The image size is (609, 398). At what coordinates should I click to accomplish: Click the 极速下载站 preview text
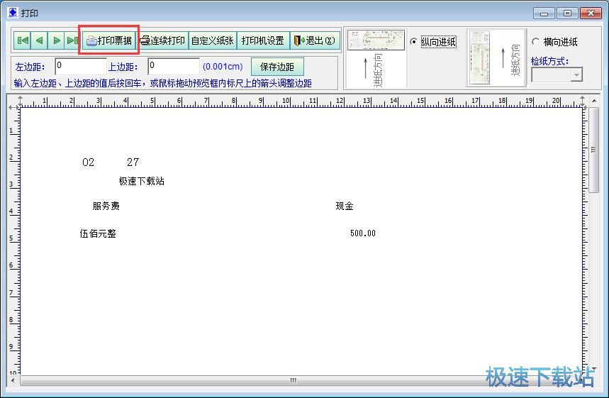click(142, 181)
